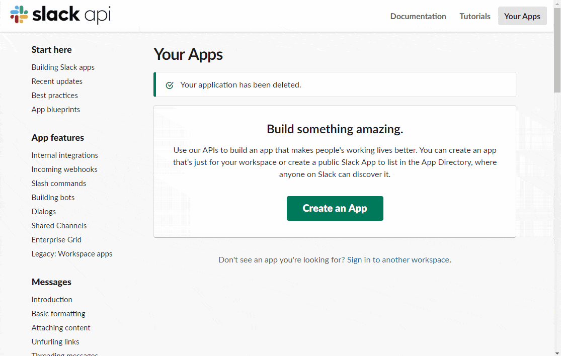Open the Shared Channels link
This screenshot has width=561, height=356.
pos(59,226)
